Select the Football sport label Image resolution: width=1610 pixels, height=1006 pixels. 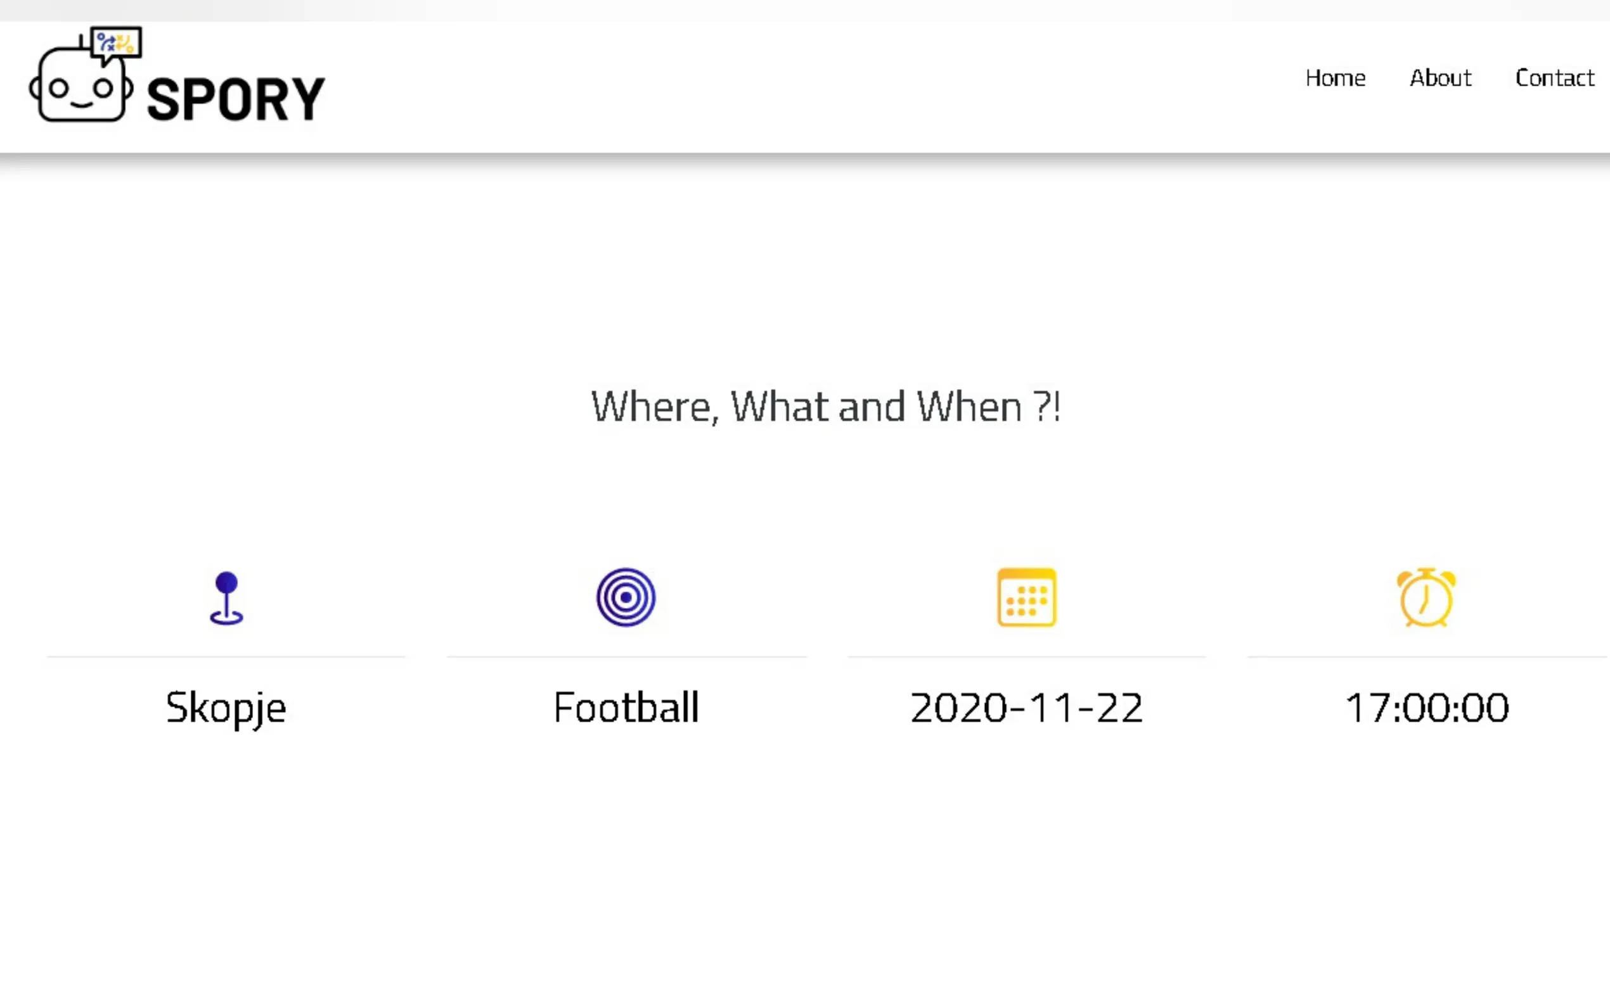point(626,707)
